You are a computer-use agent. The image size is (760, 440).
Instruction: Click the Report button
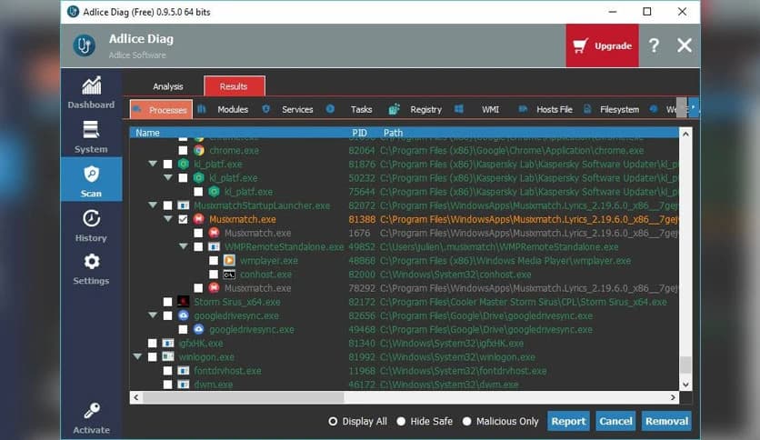[x=568, y=421]
